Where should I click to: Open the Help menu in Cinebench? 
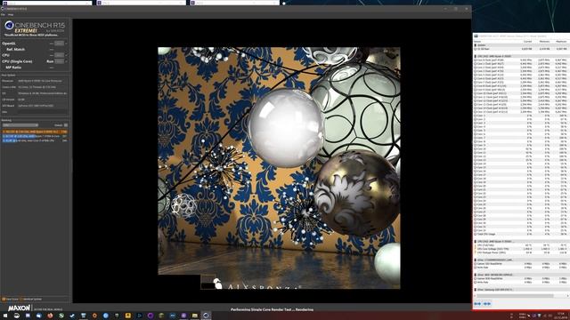coord(11,14)
